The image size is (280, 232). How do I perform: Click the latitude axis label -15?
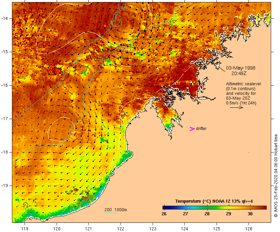click(x=4, y=52)
